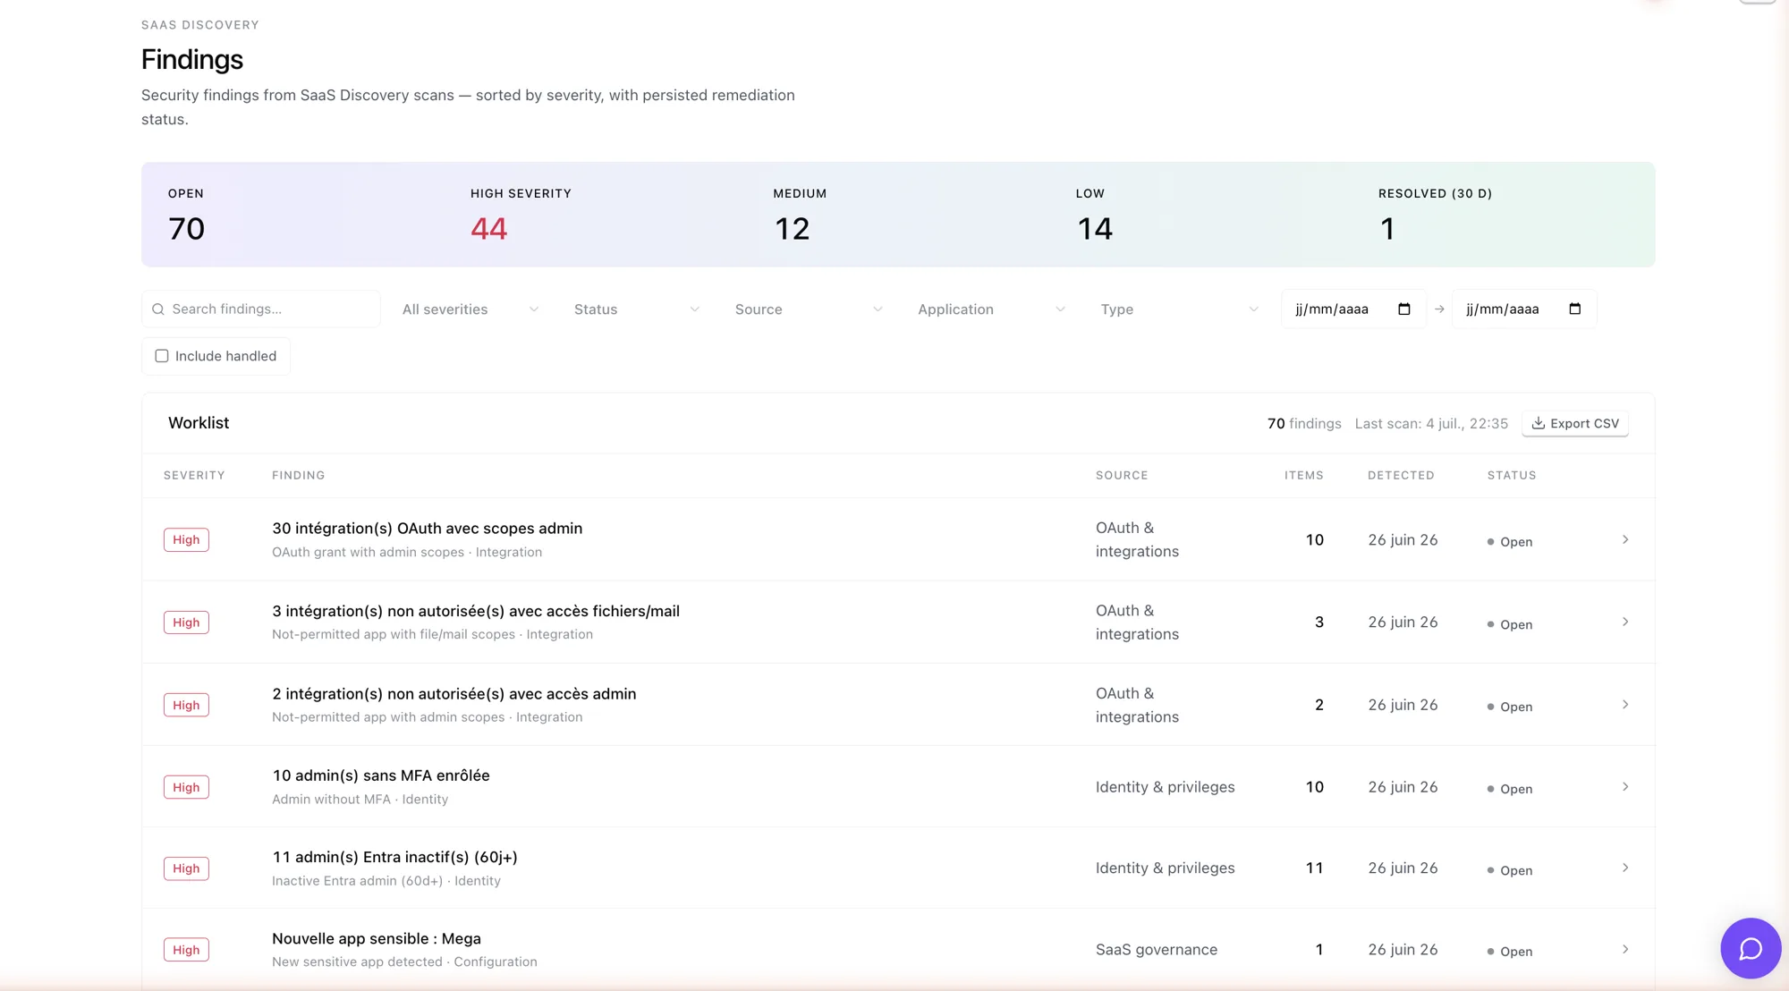Screen dimensions: 1789x991
Task: Toggle the Include handled checkbox
Action: (x=162, y=356)
